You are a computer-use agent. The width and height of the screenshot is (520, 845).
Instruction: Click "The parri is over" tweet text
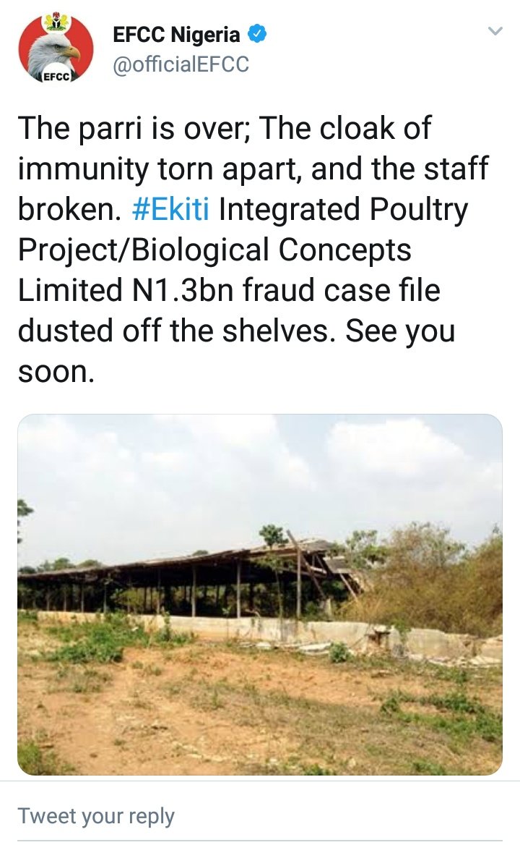coord(135,129)
